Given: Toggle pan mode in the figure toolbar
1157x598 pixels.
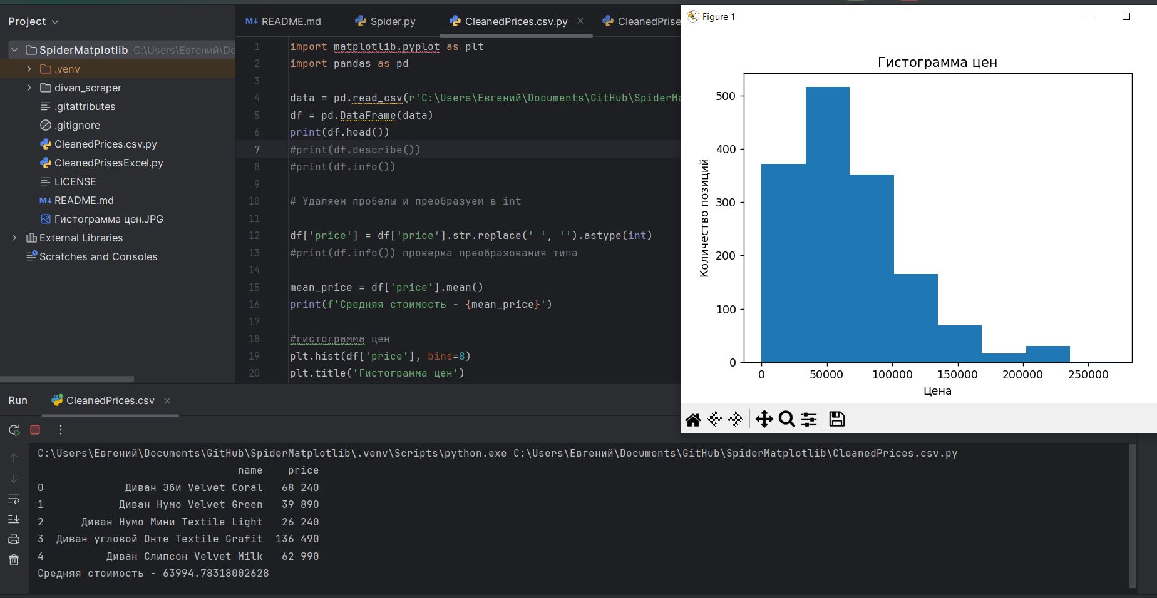Looking at the screenshot, I should (x=764, y=419).
